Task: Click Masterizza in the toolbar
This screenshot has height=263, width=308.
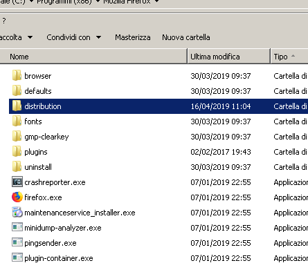Action: click(x=133, y=37)
